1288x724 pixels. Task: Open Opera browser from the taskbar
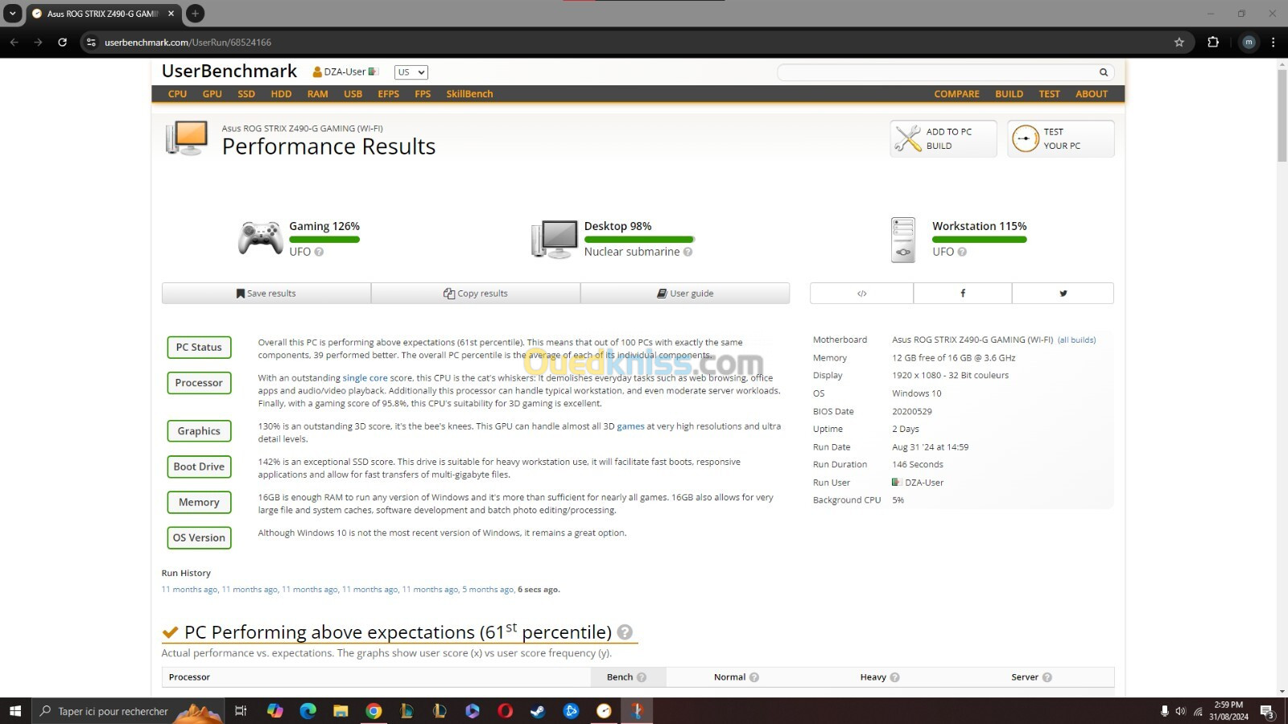pos(505,711)
